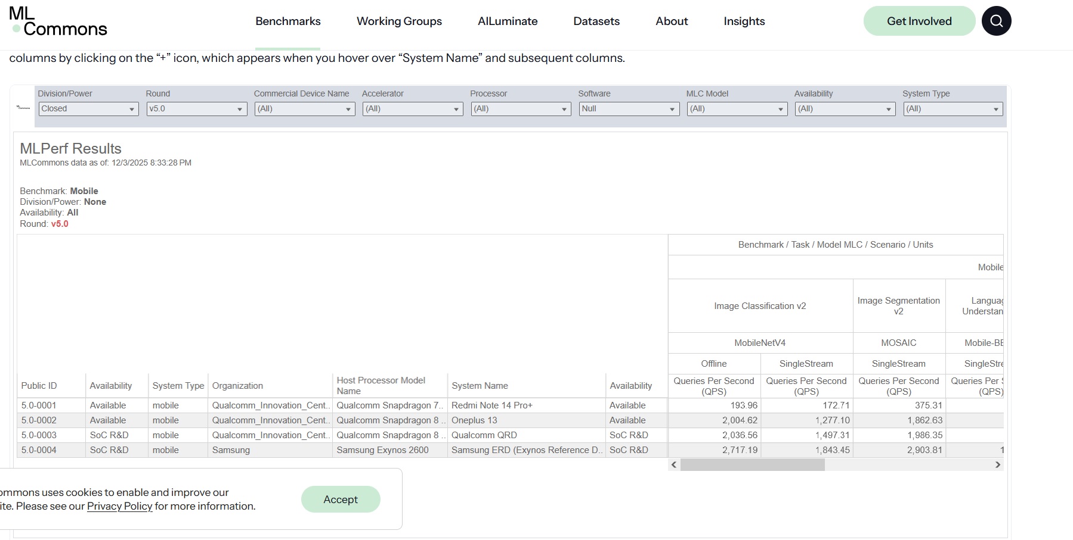
Task: Click the Get Involved button
Action: coord(919,21)
